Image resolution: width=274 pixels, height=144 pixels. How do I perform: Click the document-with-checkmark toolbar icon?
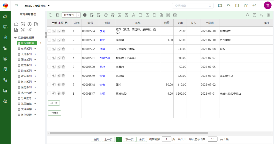[x=92, y=15]
